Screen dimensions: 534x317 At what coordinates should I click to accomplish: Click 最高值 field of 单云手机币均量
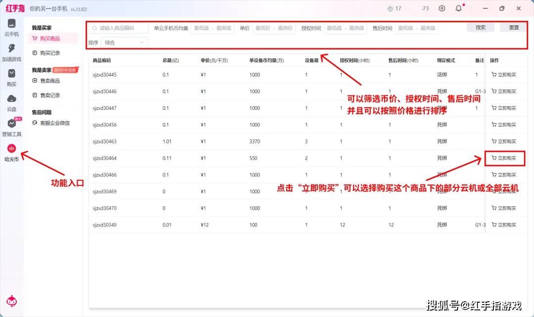click(x=224, y=28)
